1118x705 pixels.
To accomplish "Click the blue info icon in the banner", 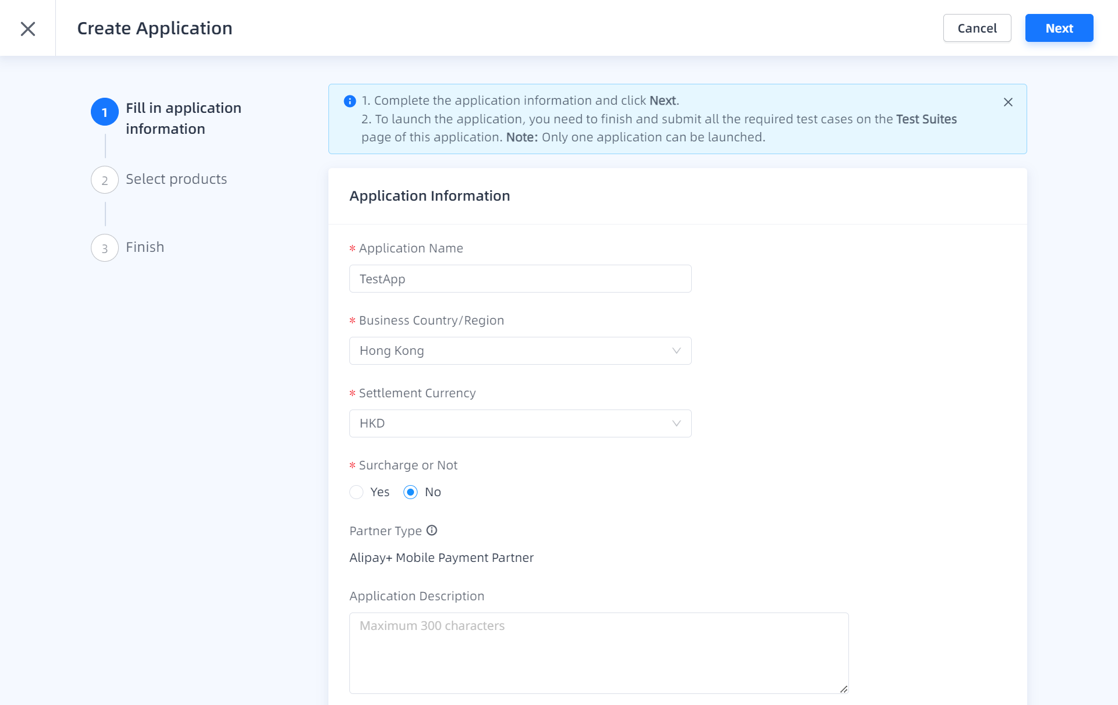I will click(x=350, y=101).
